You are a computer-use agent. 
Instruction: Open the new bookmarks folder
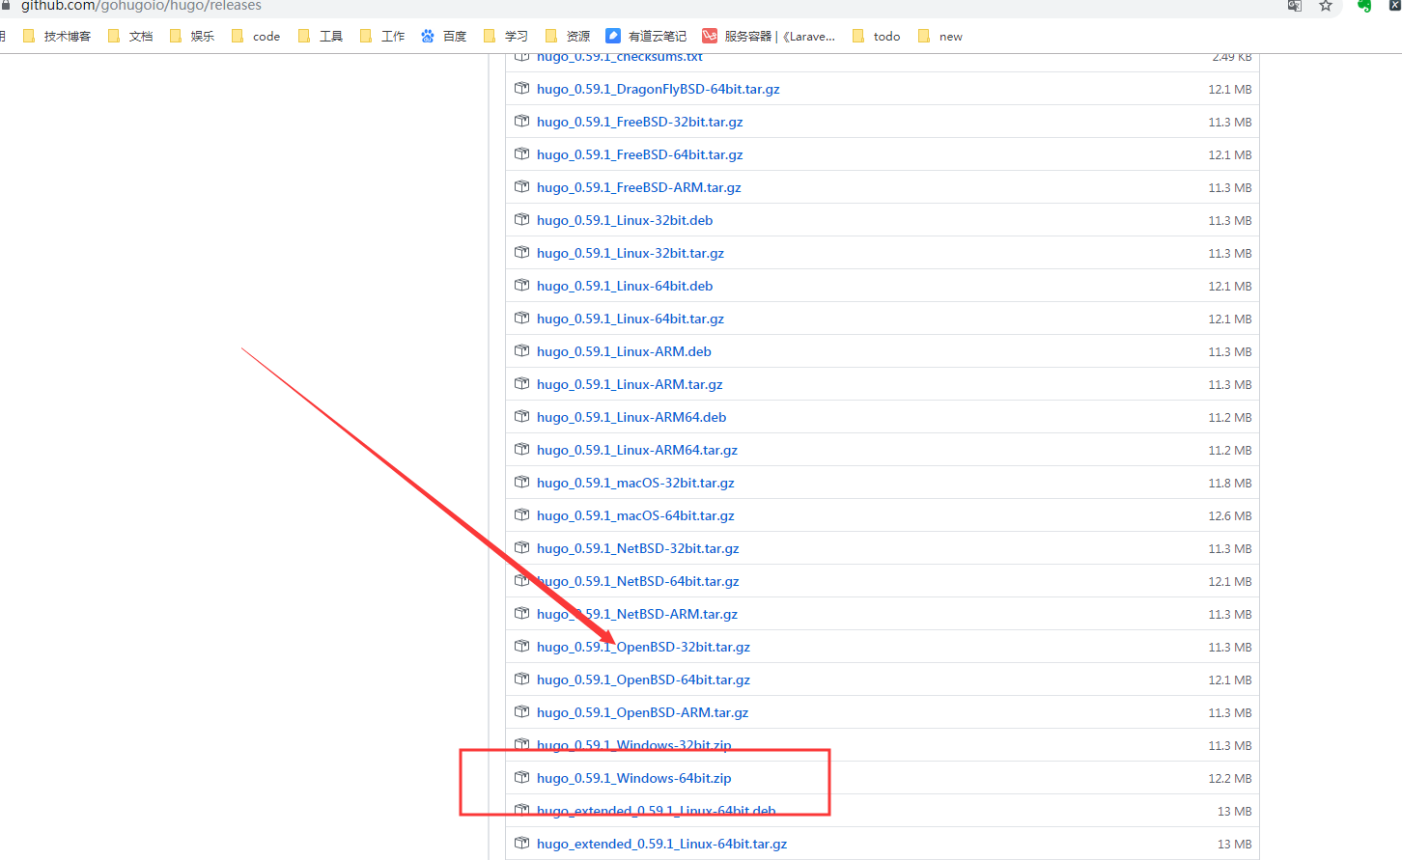point(940,37)
